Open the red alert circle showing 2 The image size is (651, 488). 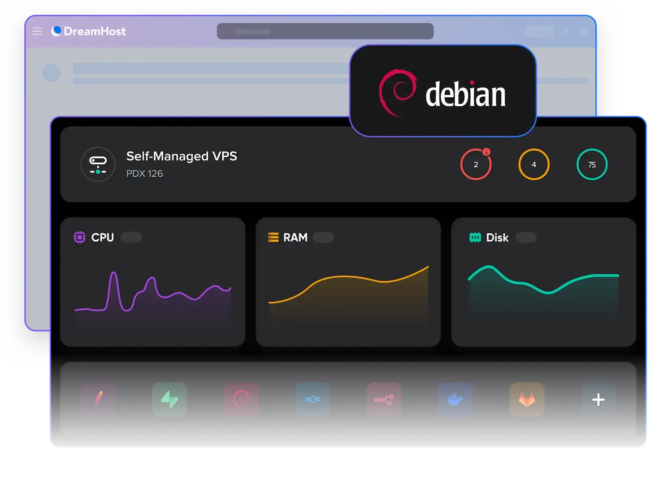click(x=476, y=164)
